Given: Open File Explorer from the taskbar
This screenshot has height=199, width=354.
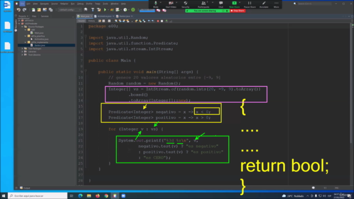Looking at the screenshot, I should [89, 196].
